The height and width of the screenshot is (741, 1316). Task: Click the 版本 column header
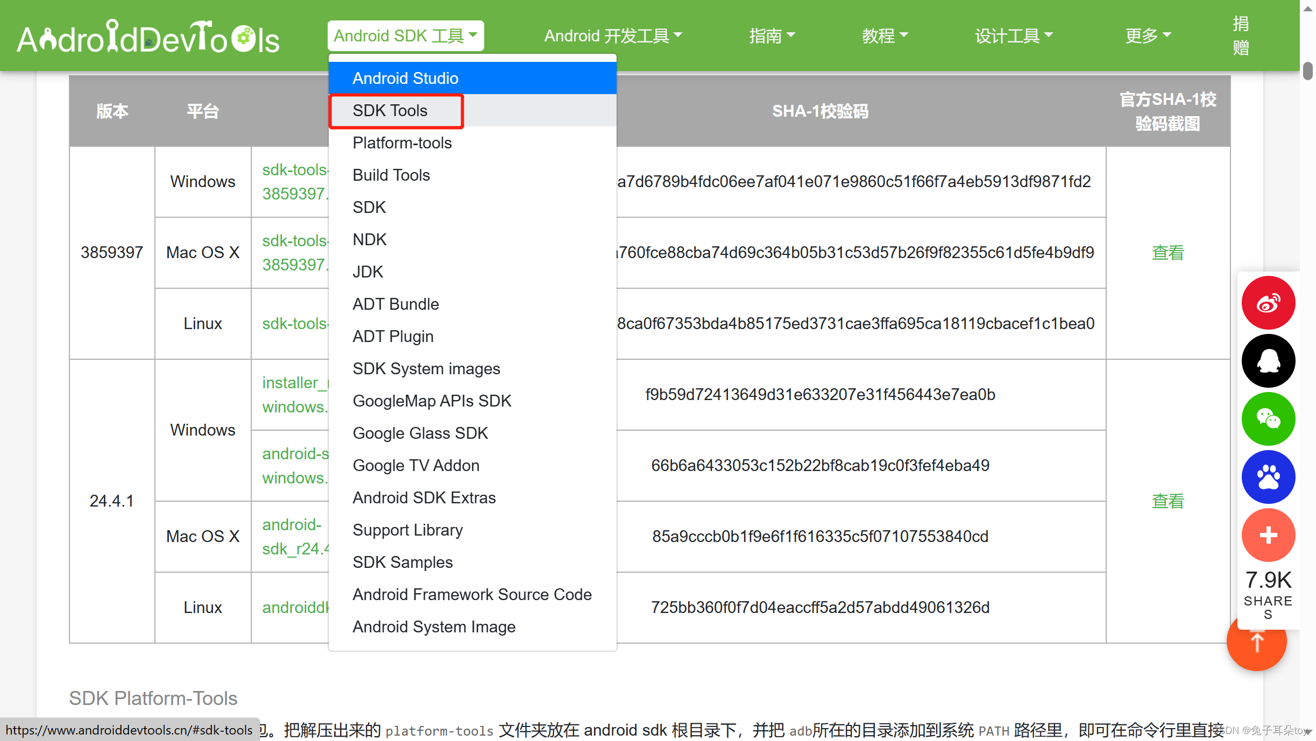112,111
